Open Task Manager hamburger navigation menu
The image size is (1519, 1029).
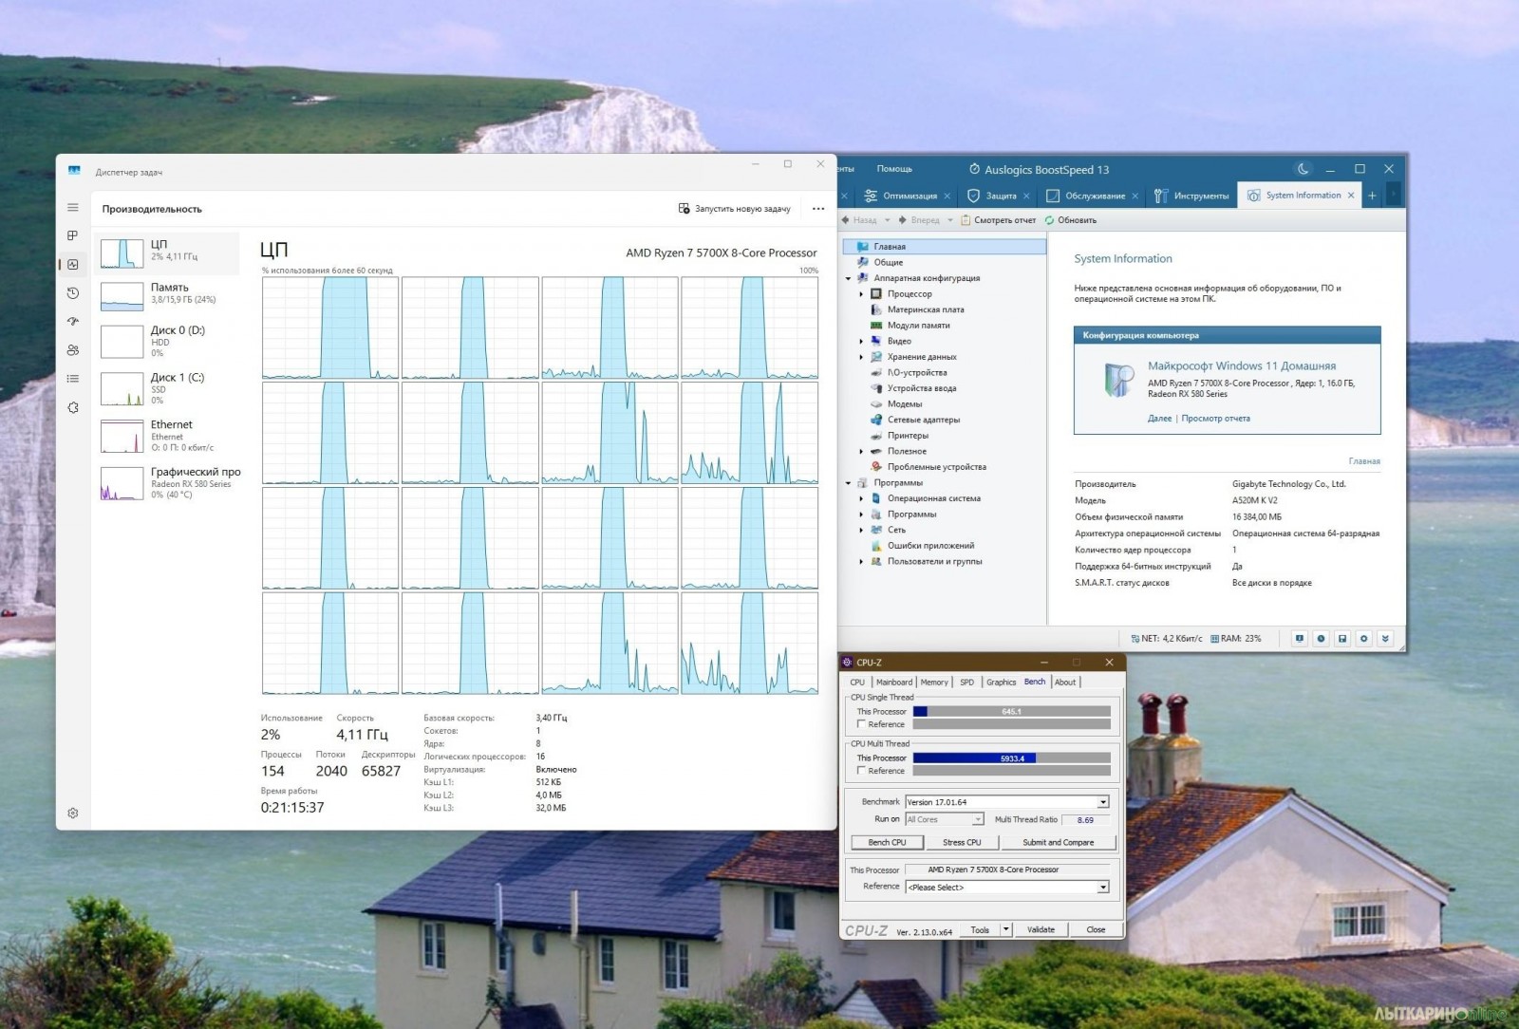coord(73,207)
